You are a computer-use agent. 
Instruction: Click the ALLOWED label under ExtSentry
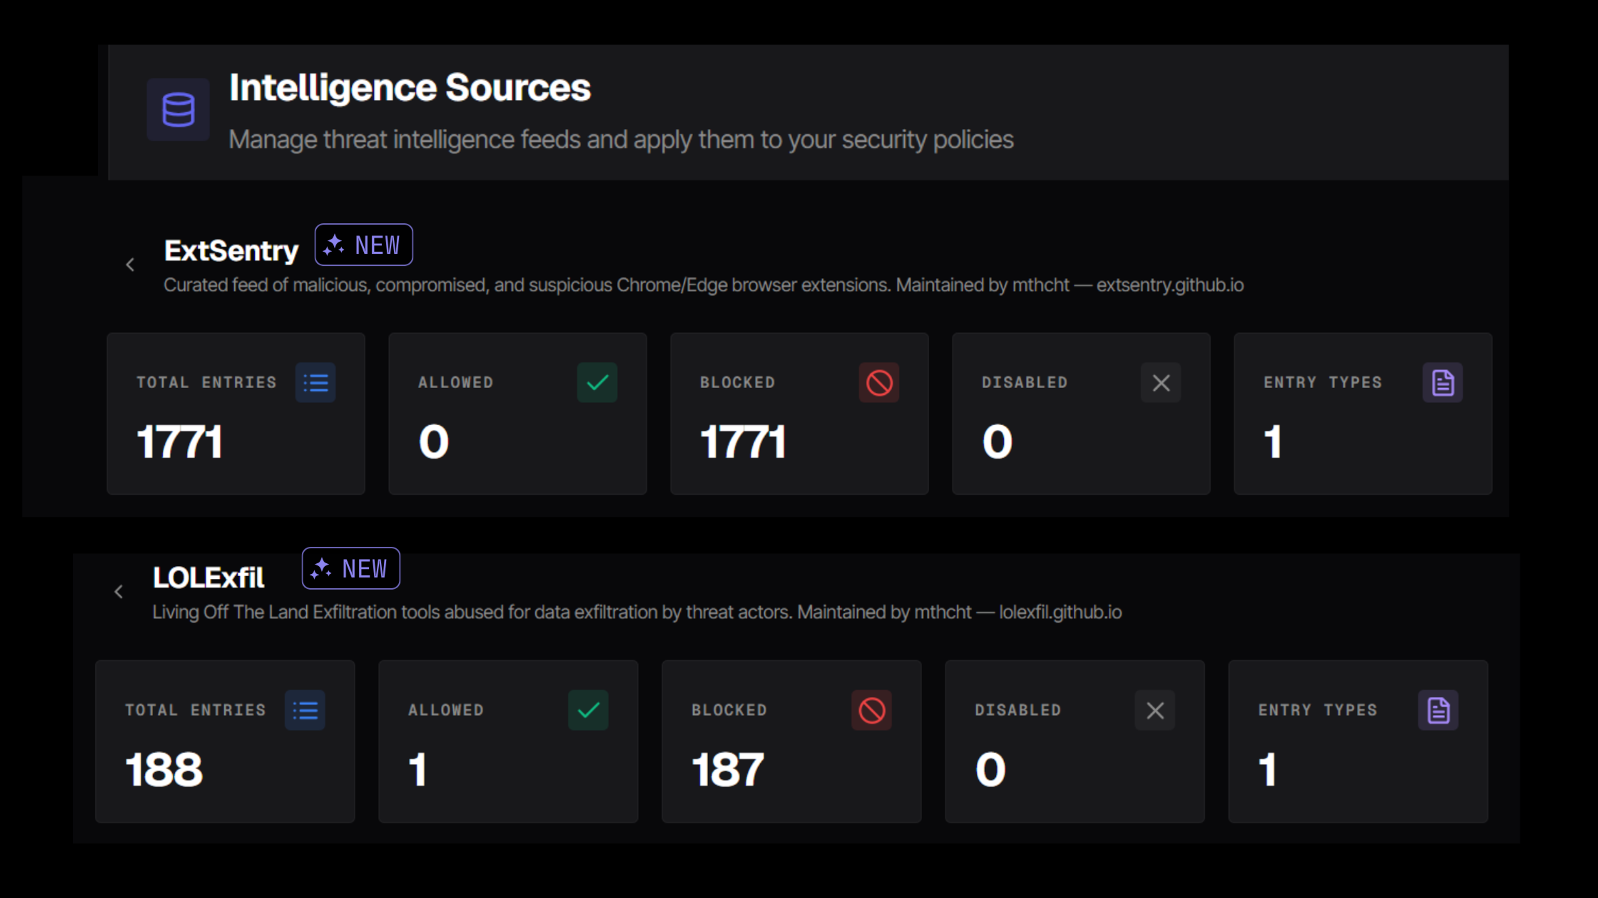[x=456, y=382]
